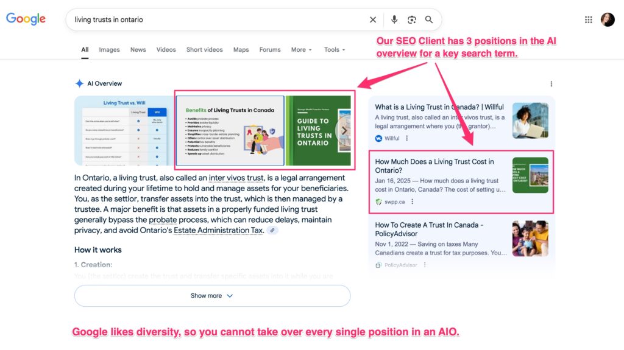Image resolution: width=624 pixels, height=350 pixels.
Task: Open the three-dot menu beside PolicyAdvisor source
Action: [425, 265]
